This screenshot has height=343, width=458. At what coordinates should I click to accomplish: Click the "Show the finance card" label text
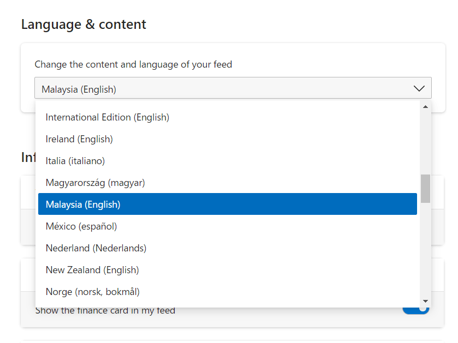(x=105, y=311)
